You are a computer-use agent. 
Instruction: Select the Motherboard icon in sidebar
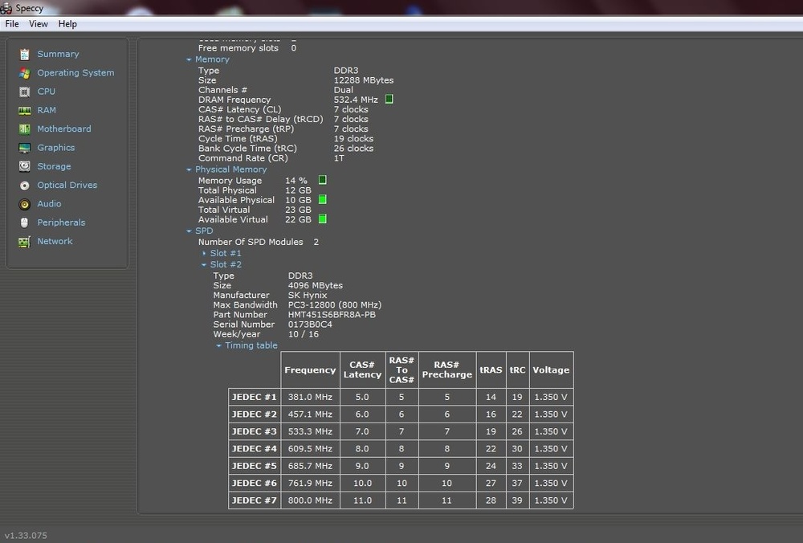(x=24, y=129)
